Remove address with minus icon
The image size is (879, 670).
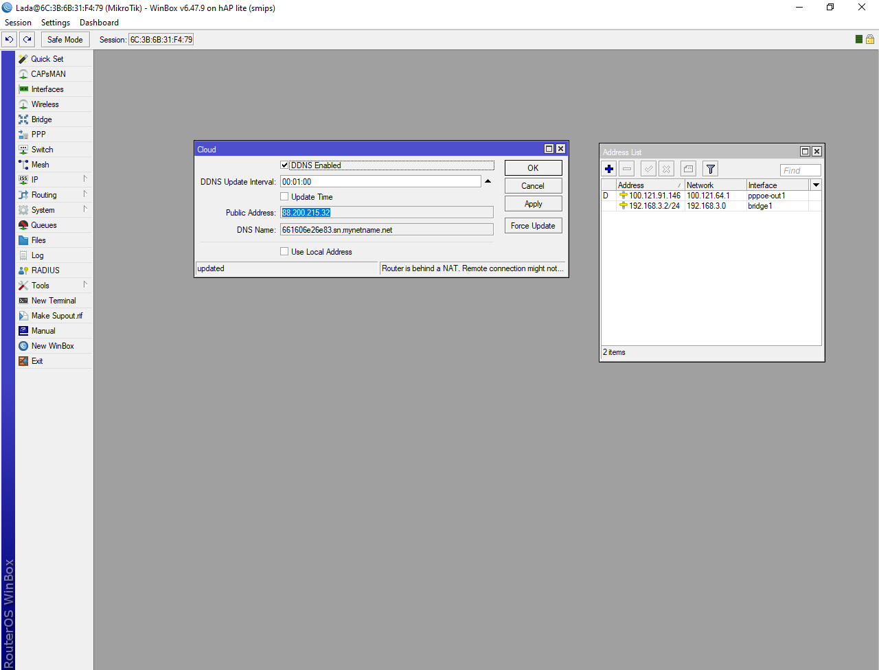(x=627, y=169)
